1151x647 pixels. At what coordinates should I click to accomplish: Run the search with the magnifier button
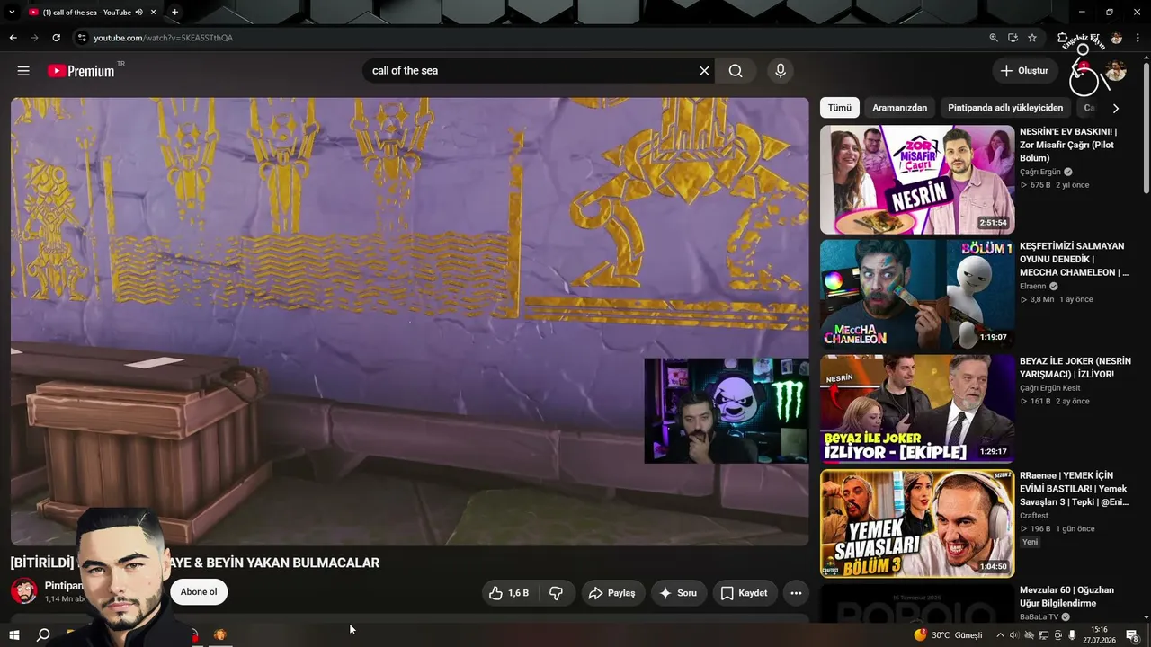tap(736, 71)
